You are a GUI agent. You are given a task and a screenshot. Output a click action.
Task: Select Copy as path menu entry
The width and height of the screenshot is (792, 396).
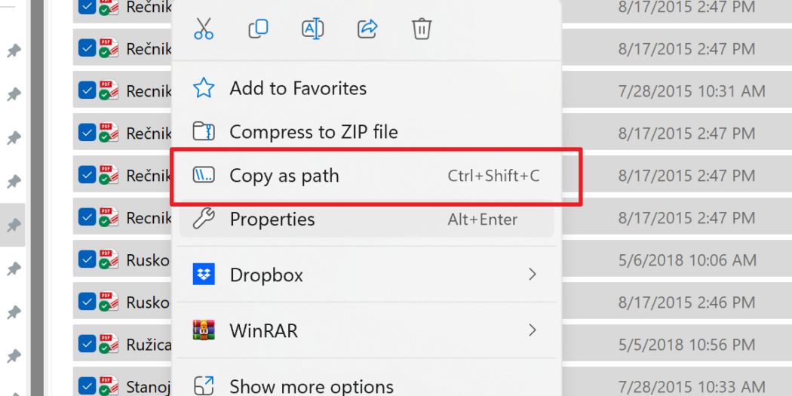(367, 176)
